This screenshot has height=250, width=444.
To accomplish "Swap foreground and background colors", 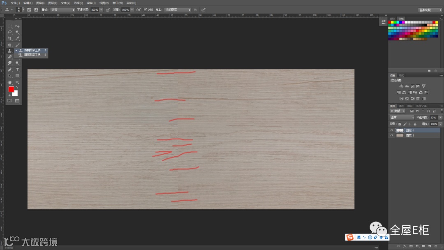I will click(17, 88).
